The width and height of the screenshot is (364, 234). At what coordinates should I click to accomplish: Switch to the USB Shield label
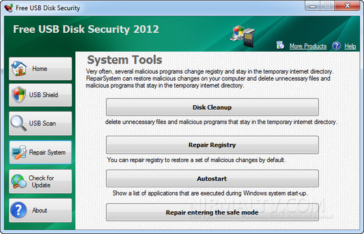[x=44, y=95]
